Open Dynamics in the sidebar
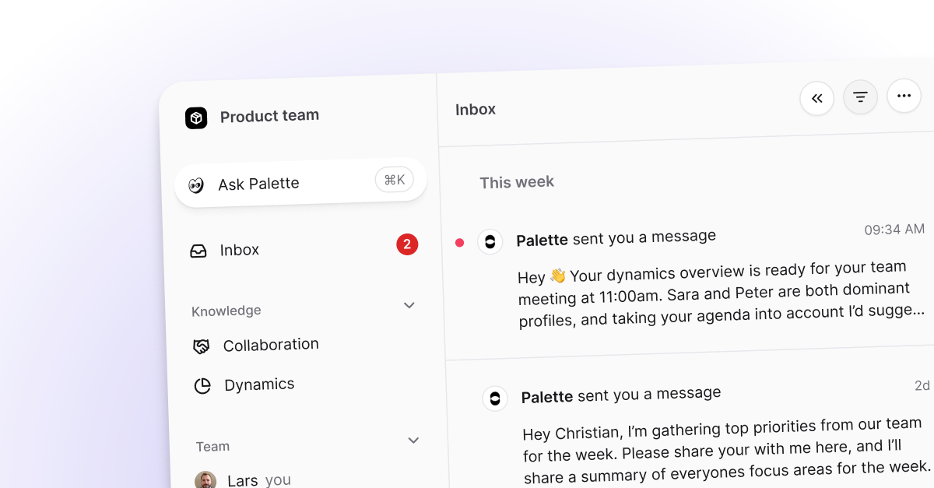Screen dimensions: 934x488 click(x=259, y=384)
